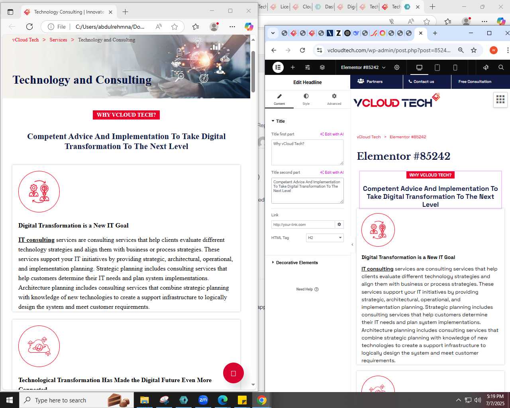Add page to favorites in Edge

(x=175, y=27)
